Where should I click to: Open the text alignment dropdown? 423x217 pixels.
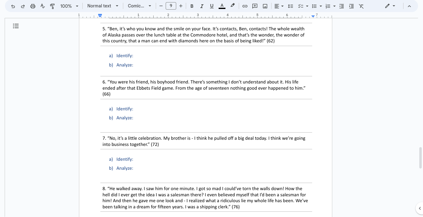point(279,6)
